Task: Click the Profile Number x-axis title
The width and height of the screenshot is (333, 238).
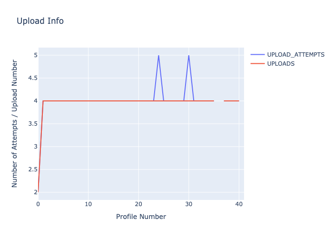Action: 141,217
